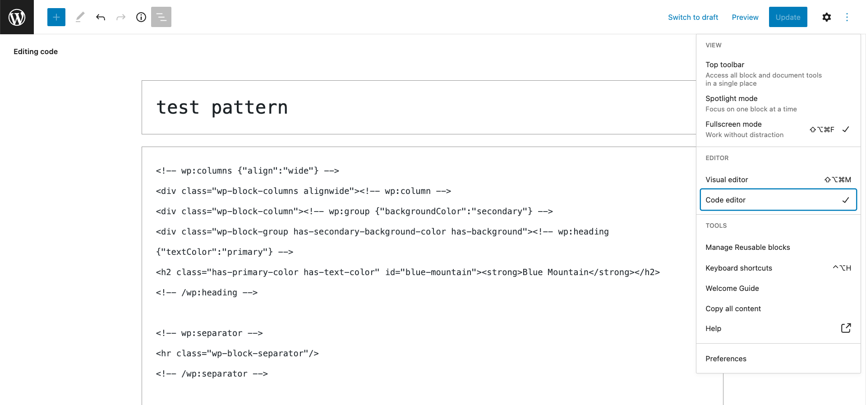Close the Options three-dot menu
866x405 pixels.
(x=847, y=17)
